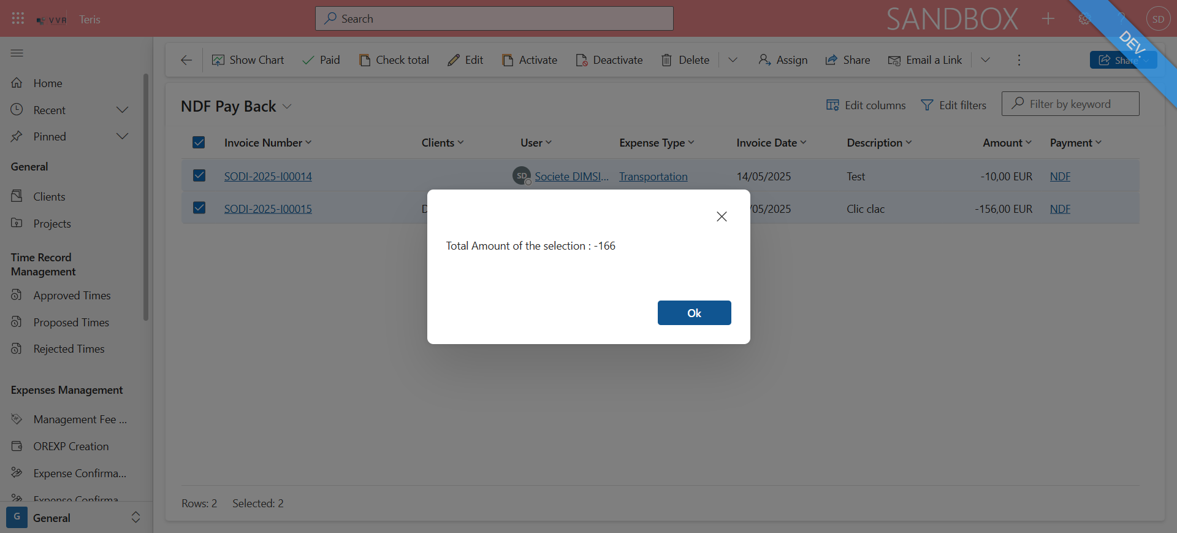
Task: Open Approved Times in sidebar
Action: [72, 295]
